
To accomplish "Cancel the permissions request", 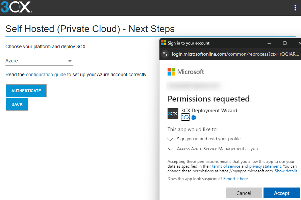I will pyautogui.click(x=244, y=193).
